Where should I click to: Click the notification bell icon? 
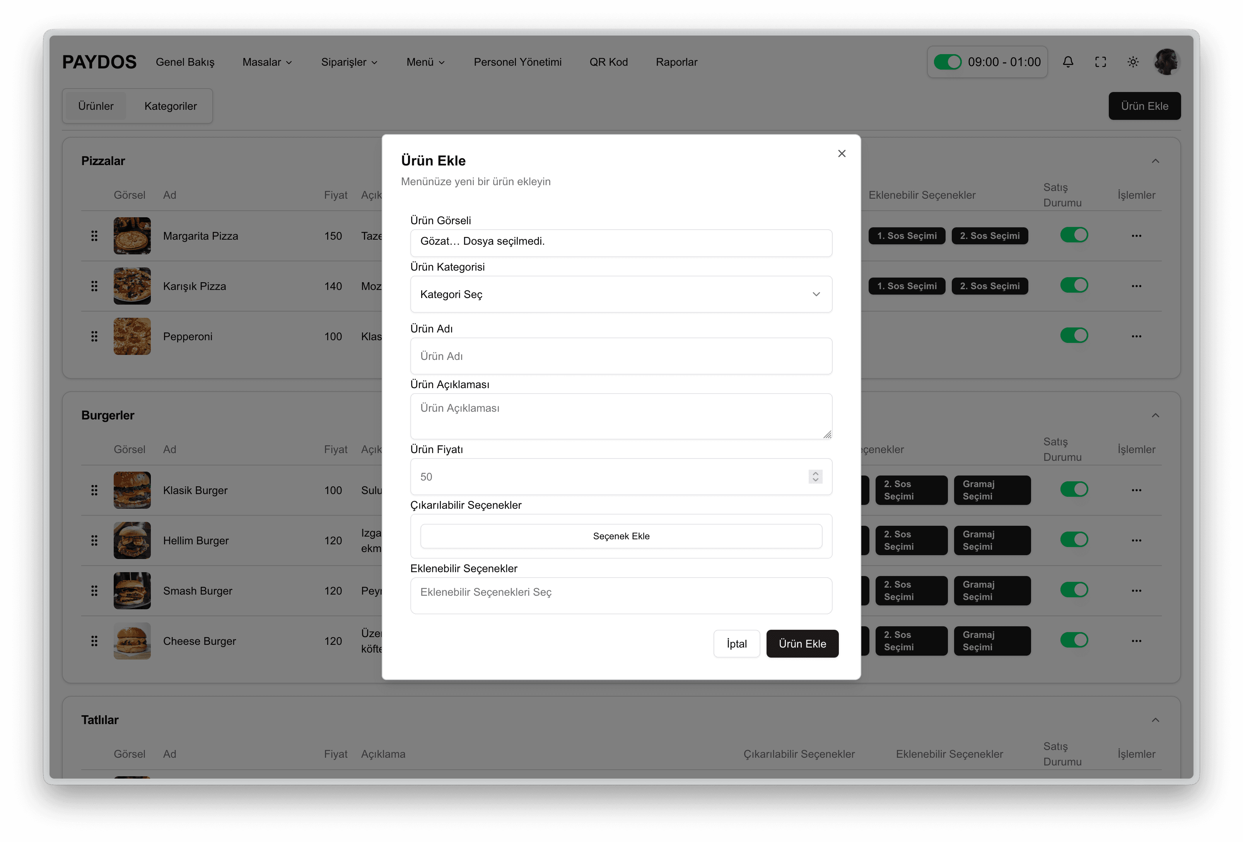click(x=1067, y=62)
